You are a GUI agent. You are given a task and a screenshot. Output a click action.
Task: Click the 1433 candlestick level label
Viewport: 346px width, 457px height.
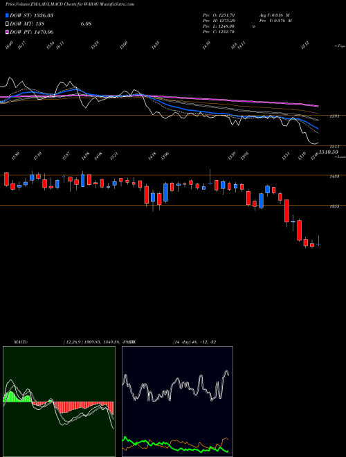pos(334,177)
